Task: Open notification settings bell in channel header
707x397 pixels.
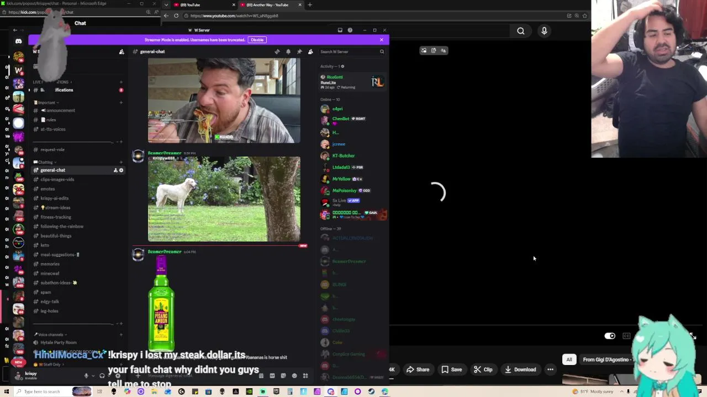Action: 288,51
